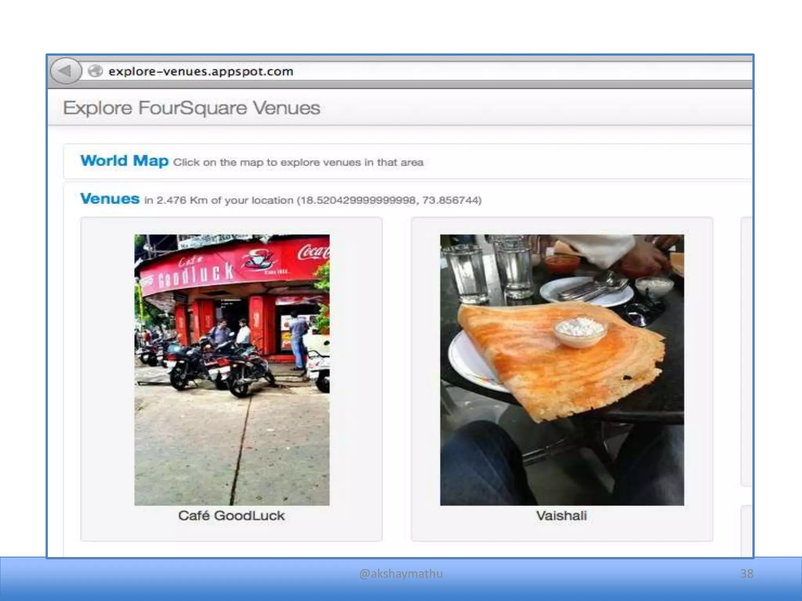Image resolution: width=802 pixels, height=601 pixels.
Task: Click the Café GoodLuck venue name caption
Action: (231, 516)
